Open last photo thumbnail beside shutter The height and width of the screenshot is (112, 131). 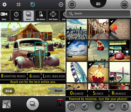point(7,104)
